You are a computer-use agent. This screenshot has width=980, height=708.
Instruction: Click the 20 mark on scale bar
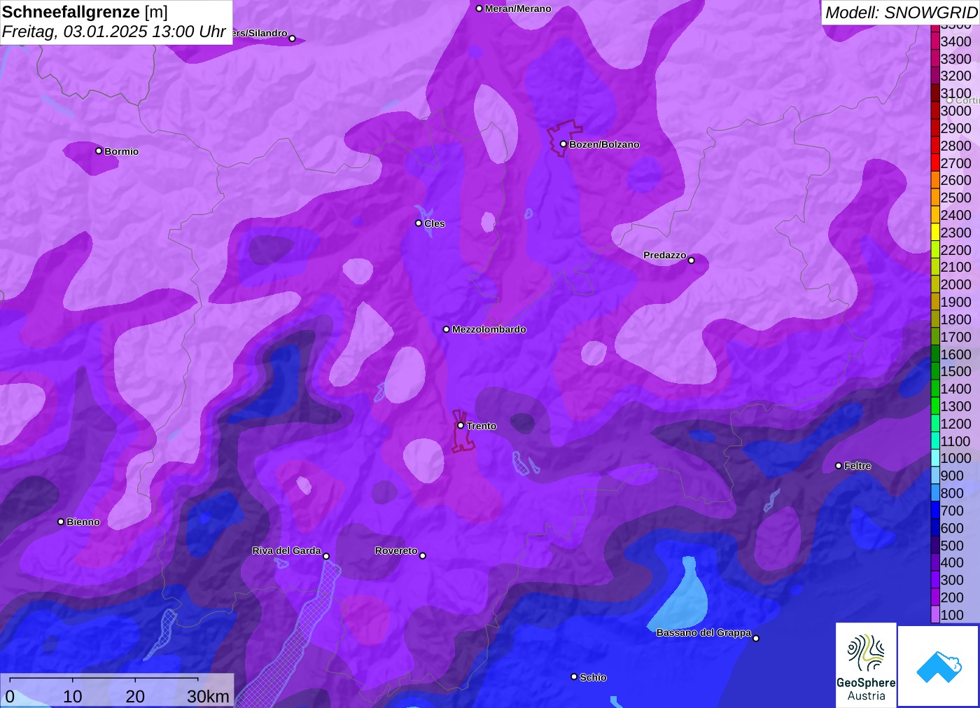(135, 697)
